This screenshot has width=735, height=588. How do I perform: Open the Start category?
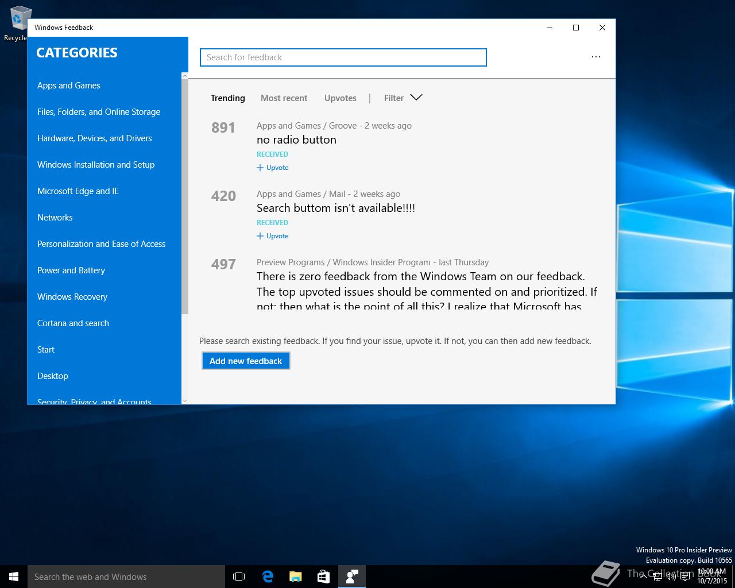point(46,350)
